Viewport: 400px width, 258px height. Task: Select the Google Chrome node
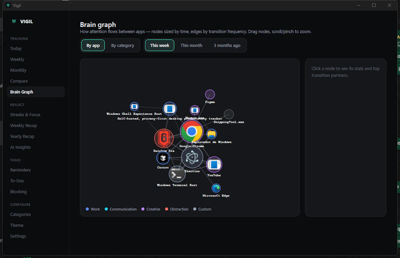tap(191, 131)
